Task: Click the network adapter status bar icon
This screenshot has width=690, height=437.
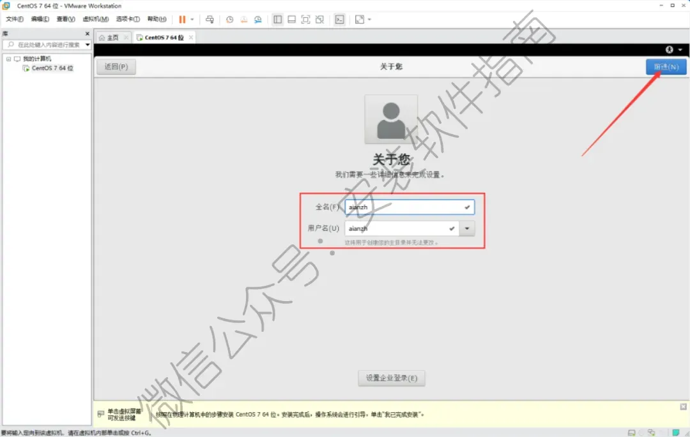Action: 651,433
